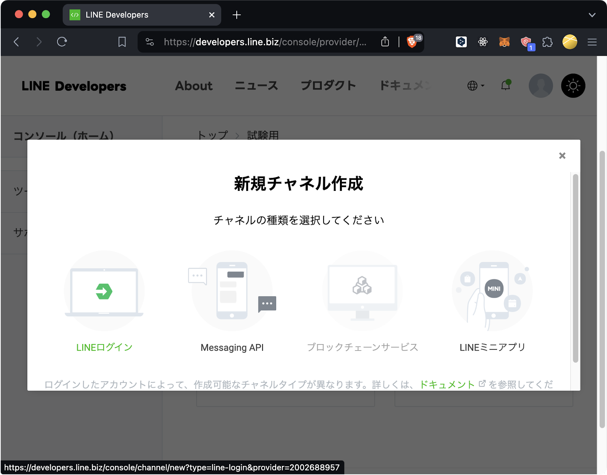
Task: Click the LINE Developers logo
Action: tap(74, 86)
